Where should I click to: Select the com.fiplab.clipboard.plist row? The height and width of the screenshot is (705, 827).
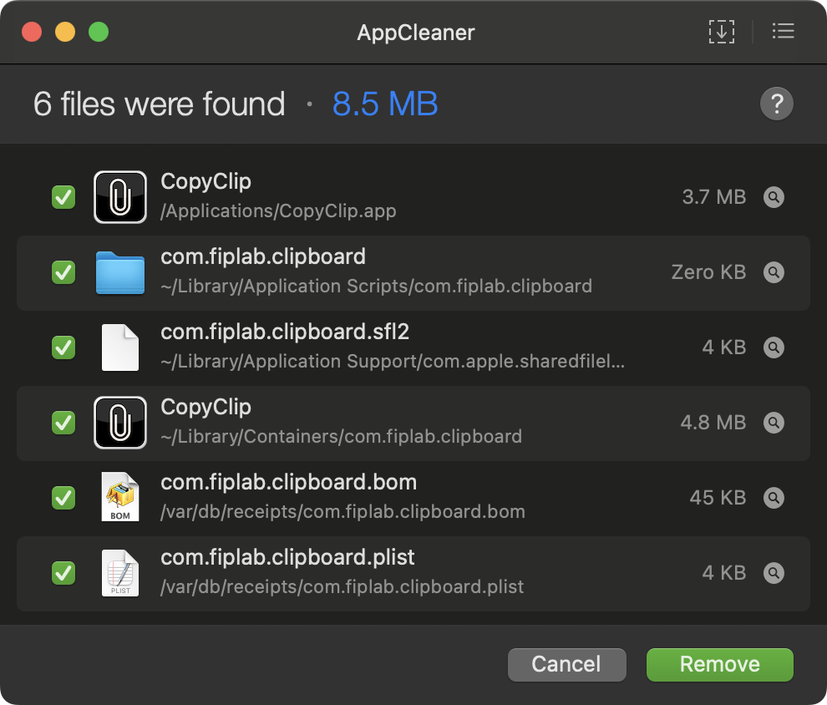tap(418, 573)
